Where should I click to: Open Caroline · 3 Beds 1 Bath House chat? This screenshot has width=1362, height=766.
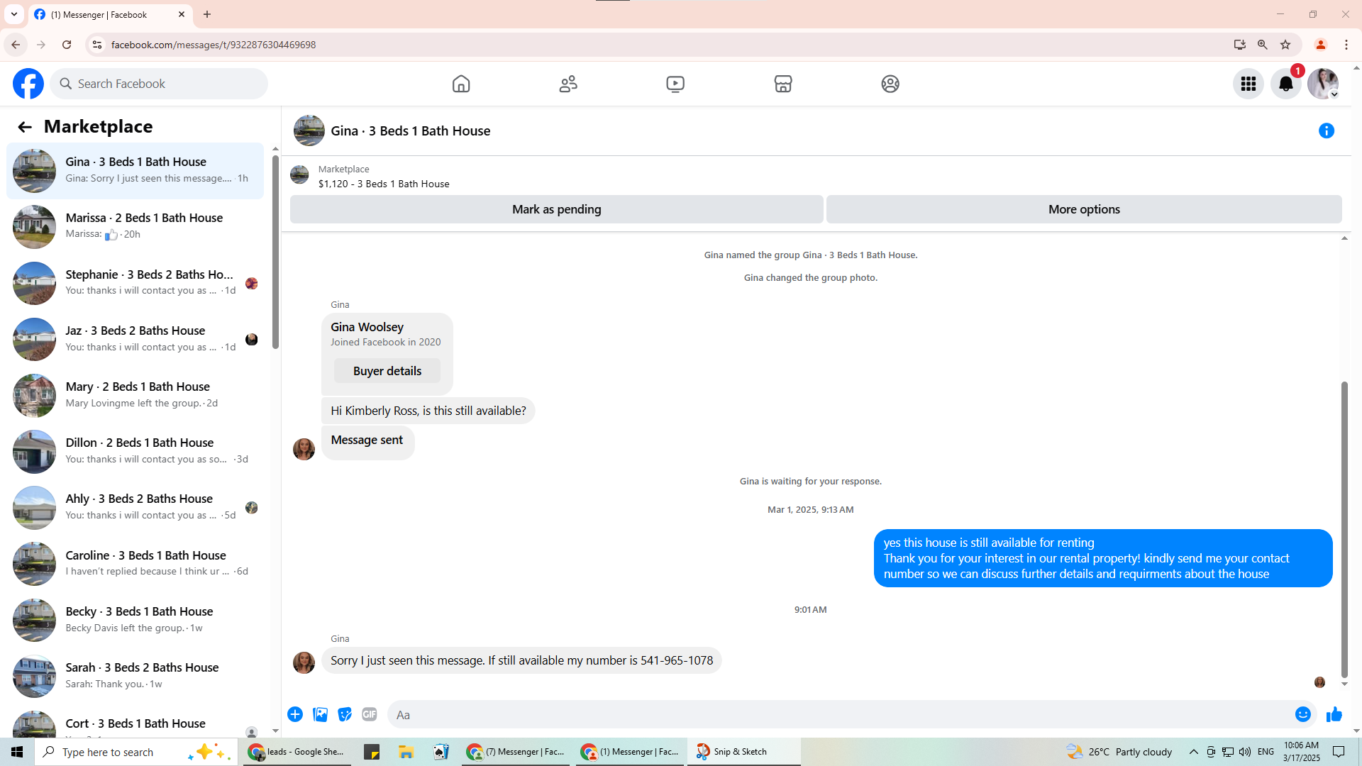[135, 564]
